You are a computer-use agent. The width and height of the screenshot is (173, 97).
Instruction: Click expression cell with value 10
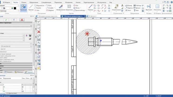coord(12,87)
